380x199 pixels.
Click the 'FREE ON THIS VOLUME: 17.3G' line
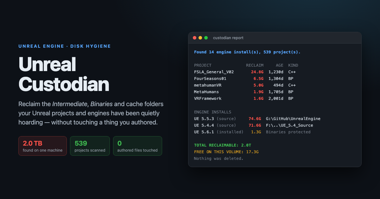click(226, 152)
